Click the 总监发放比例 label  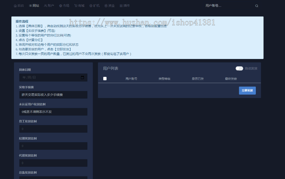(28, 172)
